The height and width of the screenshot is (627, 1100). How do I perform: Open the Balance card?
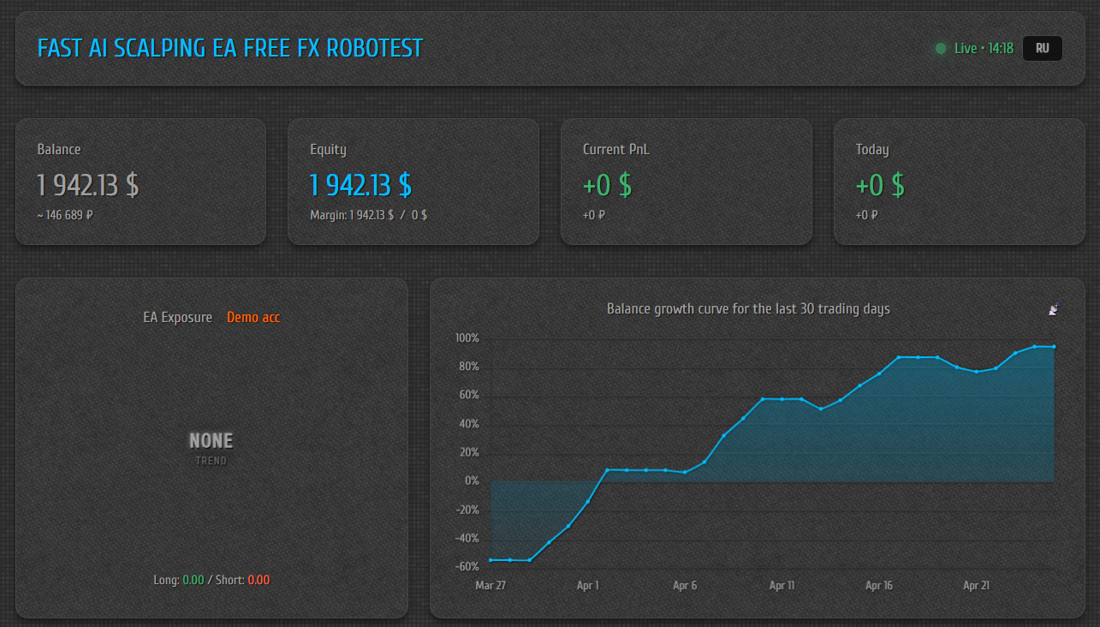pyautogui.click(x=140, y=182)
